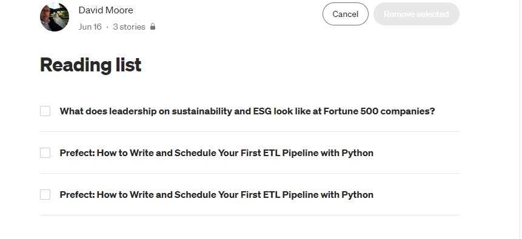This screenshot has height=239, width=522.
Task: Click the divider line below the last story
Action: tap(250, 215)
